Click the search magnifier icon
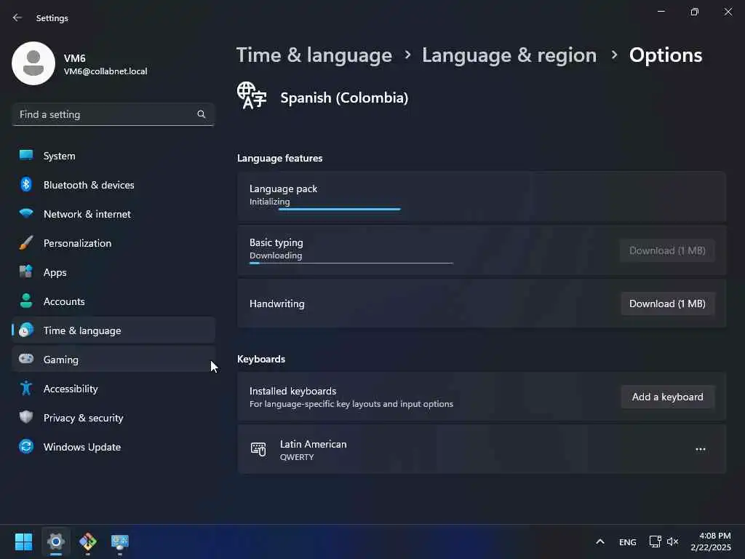Viewport: 745px width, 559px height. coord(201,114)
